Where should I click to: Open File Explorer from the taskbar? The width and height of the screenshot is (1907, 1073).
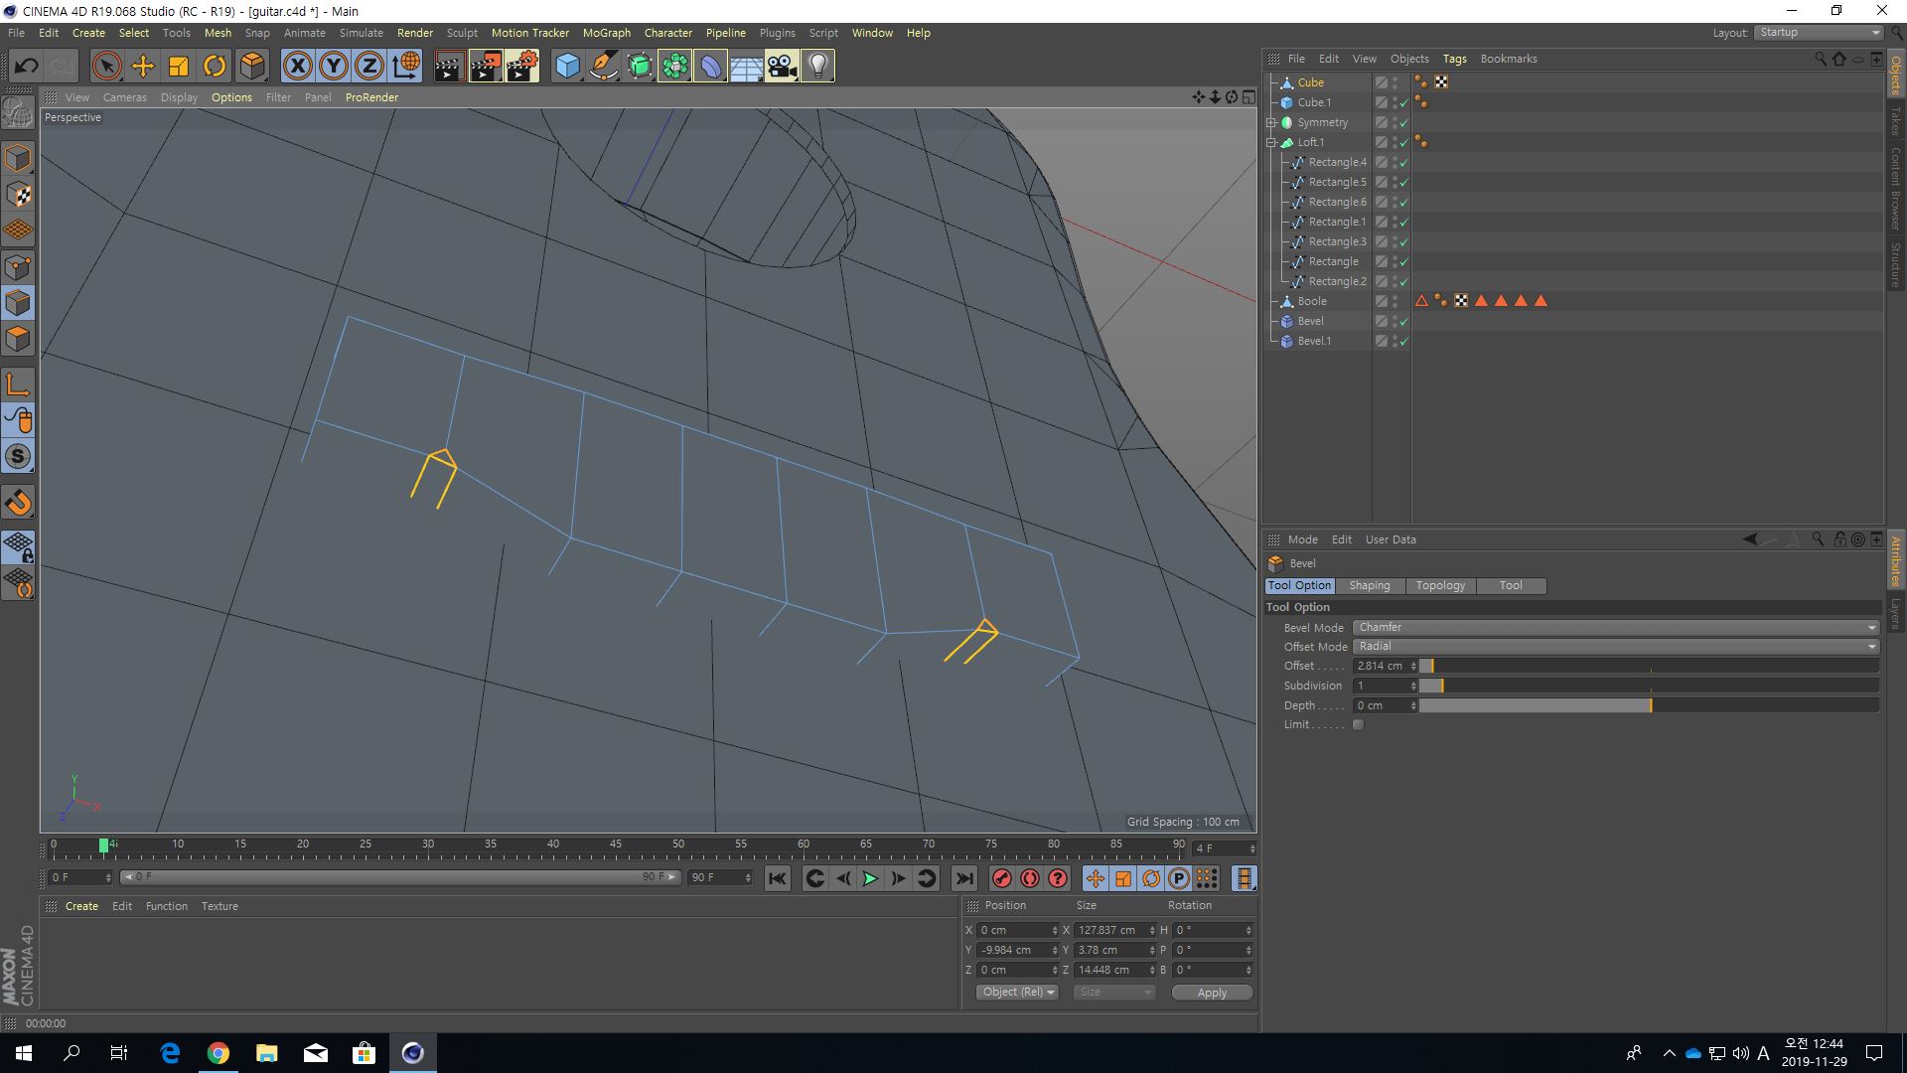point(267,1053)
